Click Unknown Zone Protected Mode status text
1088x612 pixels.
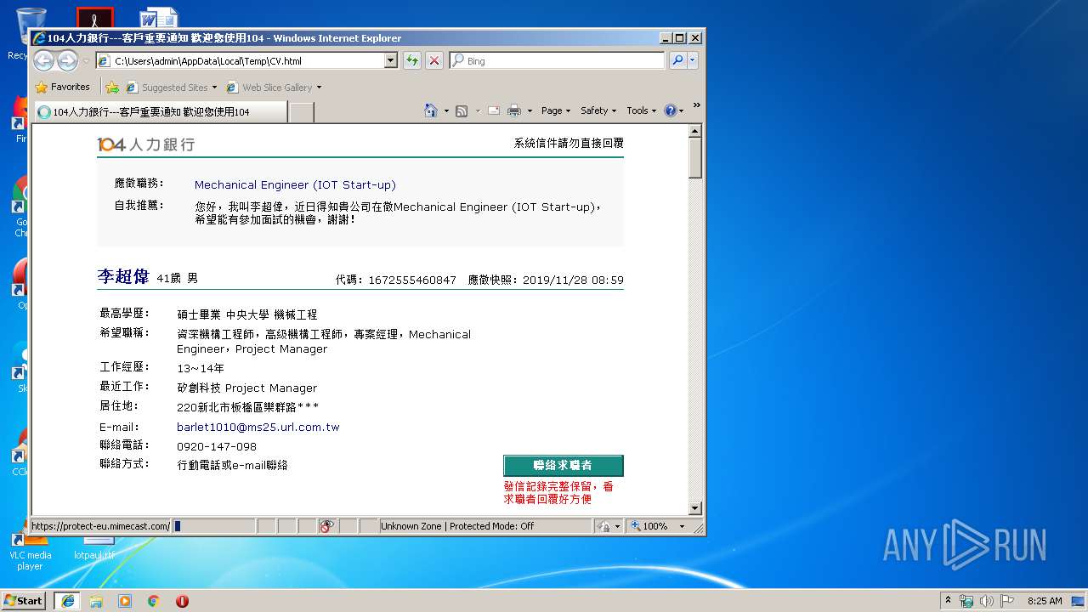point(457,526)
